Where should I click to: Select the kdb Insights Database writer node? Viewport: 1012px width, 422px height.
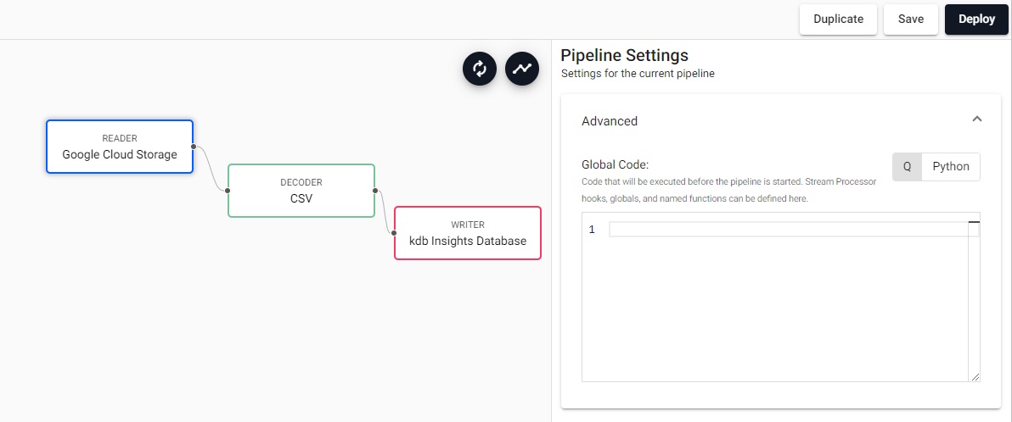pos(468,233)
